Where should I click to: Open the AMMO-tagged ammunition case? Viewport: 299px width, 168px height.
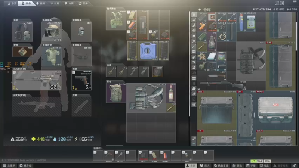[x=276, y=110]
